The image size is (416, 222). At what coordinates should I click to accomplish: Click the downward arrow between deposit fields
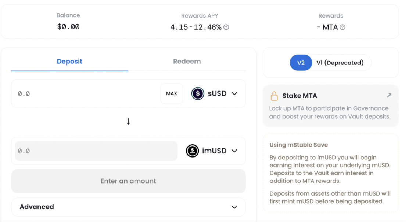click(128, 121)
